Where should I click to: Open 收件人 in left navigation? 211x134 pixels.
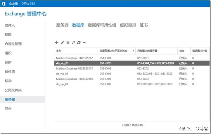(x=10, y=25)
